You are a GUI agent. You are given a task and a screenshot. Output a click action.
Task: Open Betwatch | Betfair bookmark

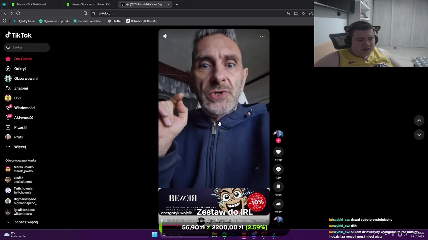coord(141,21)
